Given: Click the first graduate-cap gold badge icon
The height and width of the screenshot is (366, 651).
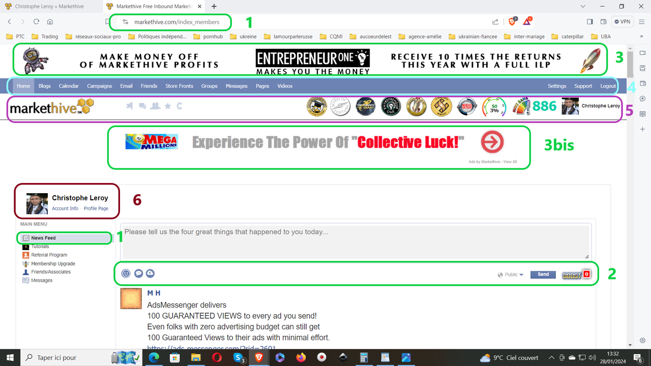Looking at the screenshot, I should pos(316,106).
